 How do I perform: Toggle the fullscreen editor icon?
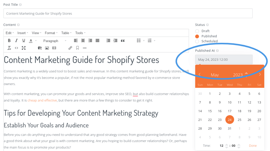click(x=24, y=48)
